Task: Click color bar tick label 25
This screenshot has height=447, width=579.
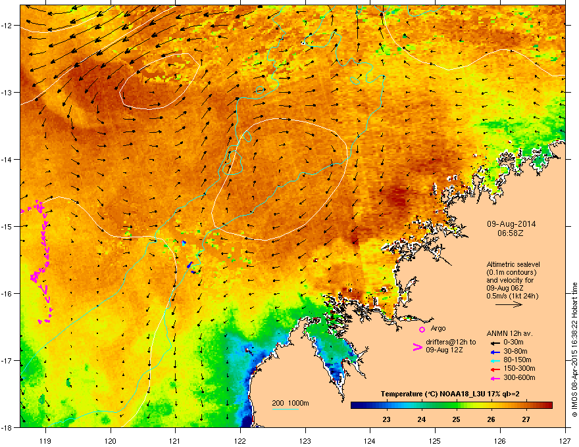Action: tap(456, 419)
